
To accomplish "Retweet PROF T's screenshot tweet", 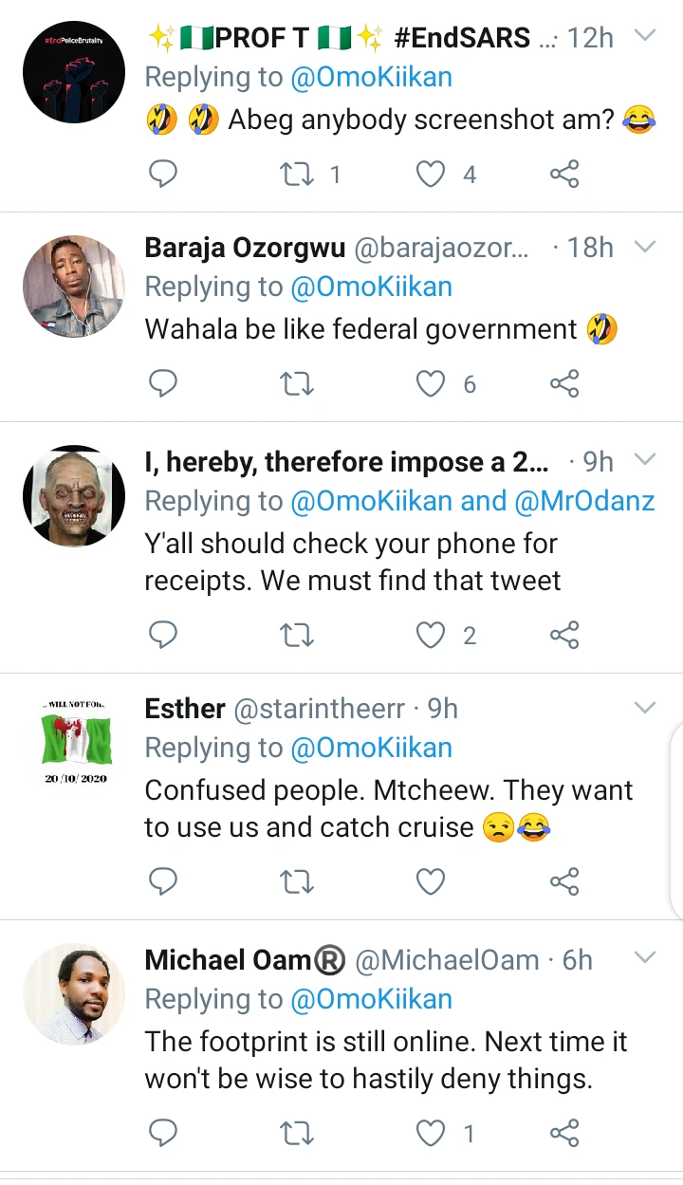I will [x=298, y=174].
